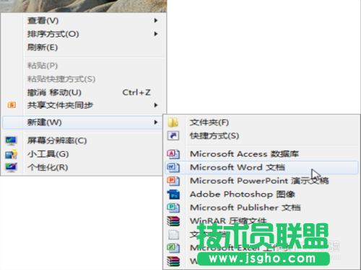The width and height of the screenshot is (361, 270).
Task: Select 粘贴(P) in the context menu
Action: click(x=84, y=66)
